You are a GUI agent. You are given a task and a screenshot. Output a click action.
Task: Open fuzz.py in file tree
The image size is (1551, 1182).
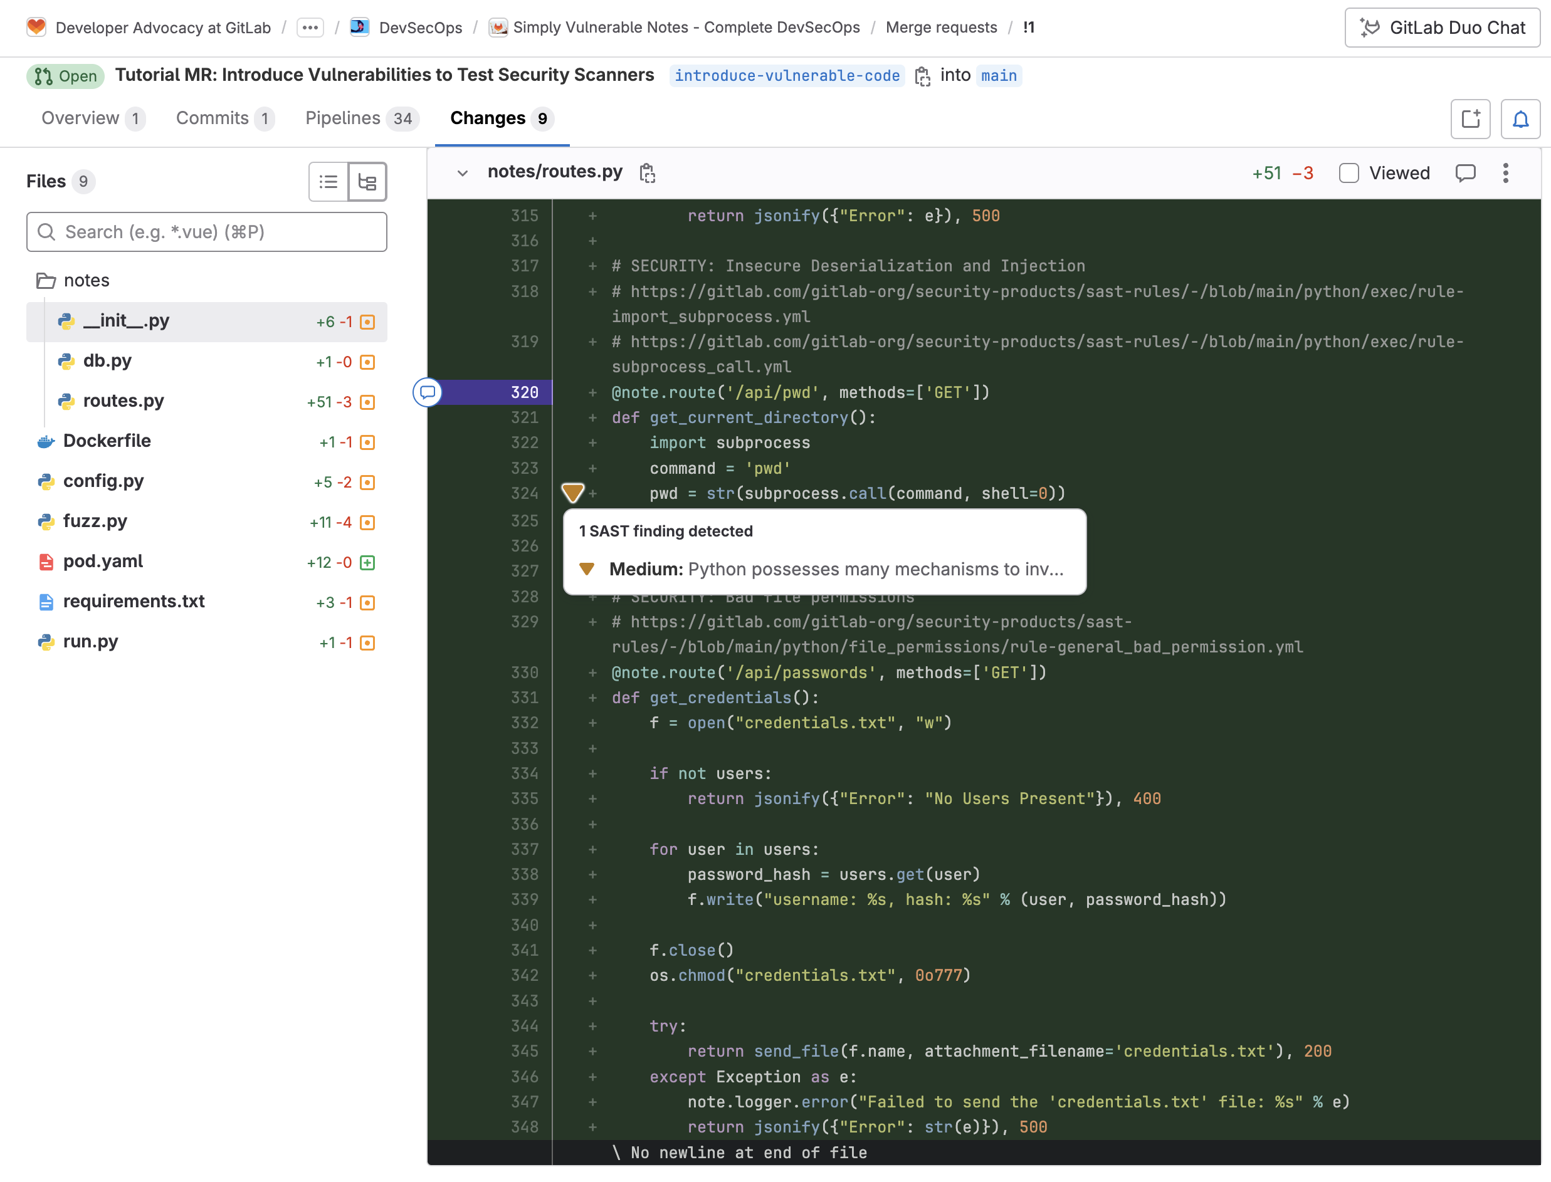(x=207, y=522)
